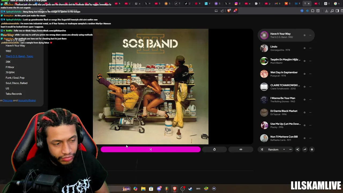Click the magenta shuffle next-sample bar
This screenshot has width=343, height=193.
[x=151, y=149]
